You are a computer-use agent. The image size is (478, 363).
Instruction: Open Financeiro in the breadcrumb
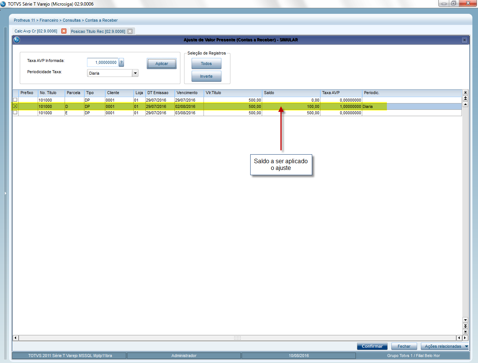click(x=49, y=20)
